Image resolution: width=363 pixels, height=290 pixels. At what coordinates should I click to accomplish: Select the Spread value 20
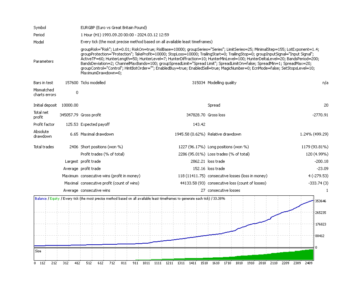(x=326, y=105)
